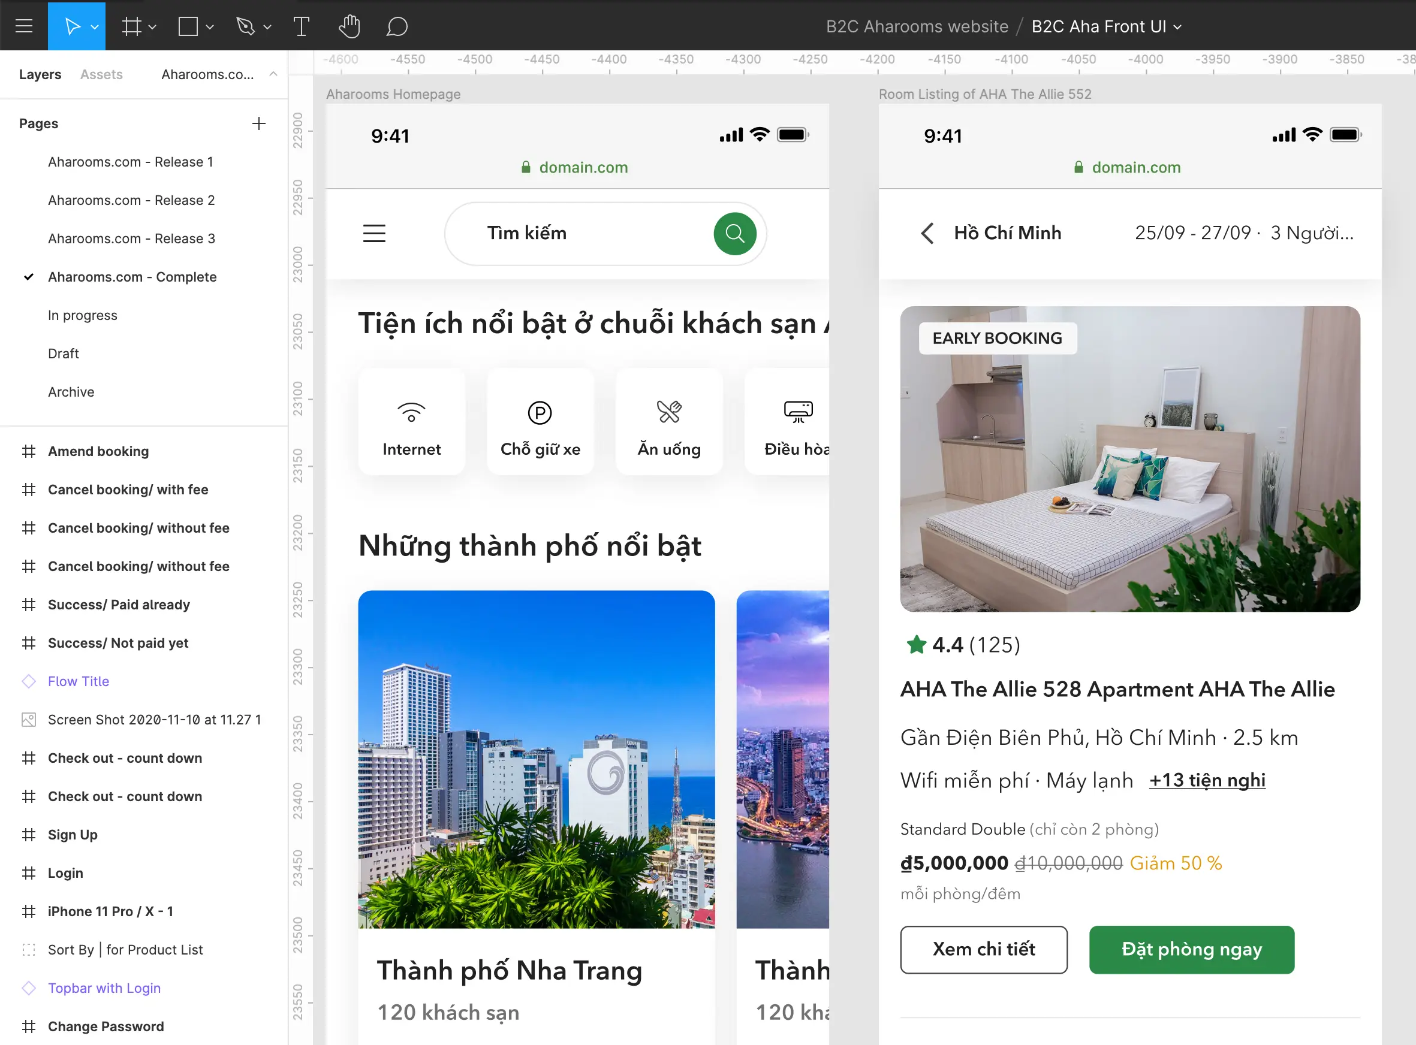1416x1045 pixels.
Task: Open page Aharooms.com - Release 2
Action: click(x=132, y=201)
